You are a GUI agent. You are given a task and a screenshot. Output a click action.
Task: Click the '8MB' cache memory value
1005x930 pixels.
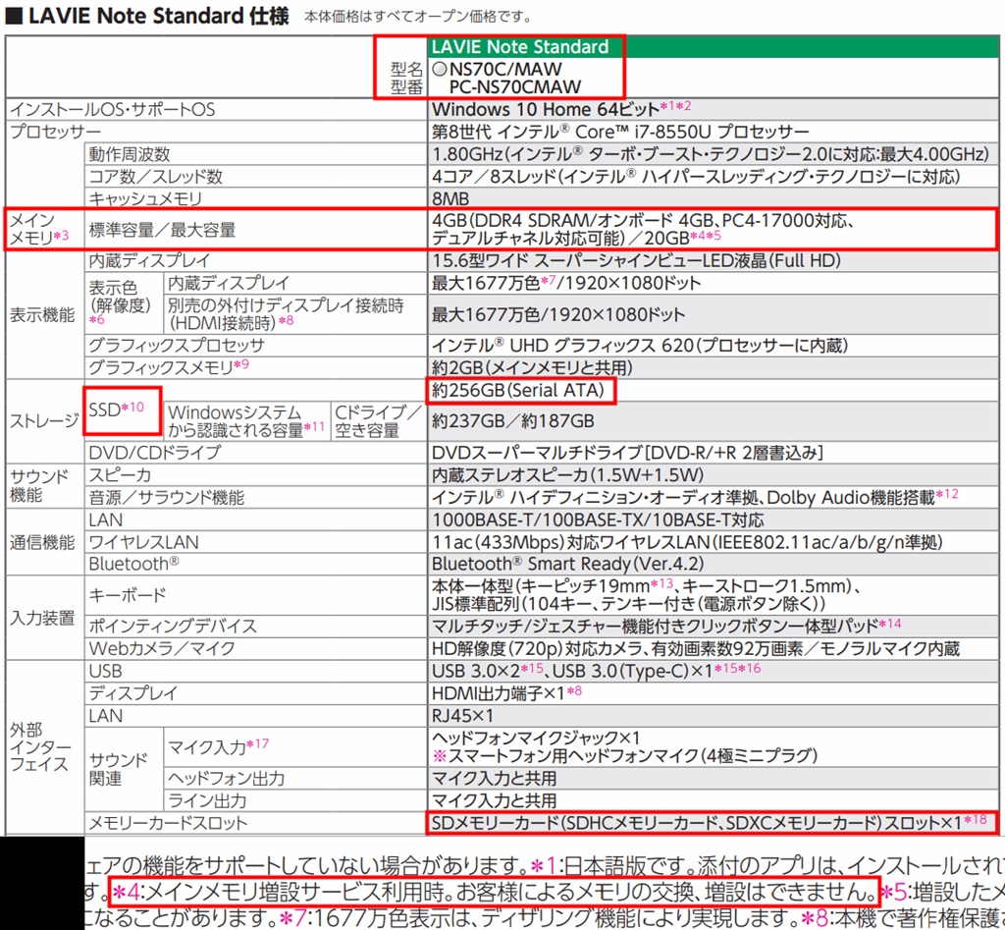point(450,198)
